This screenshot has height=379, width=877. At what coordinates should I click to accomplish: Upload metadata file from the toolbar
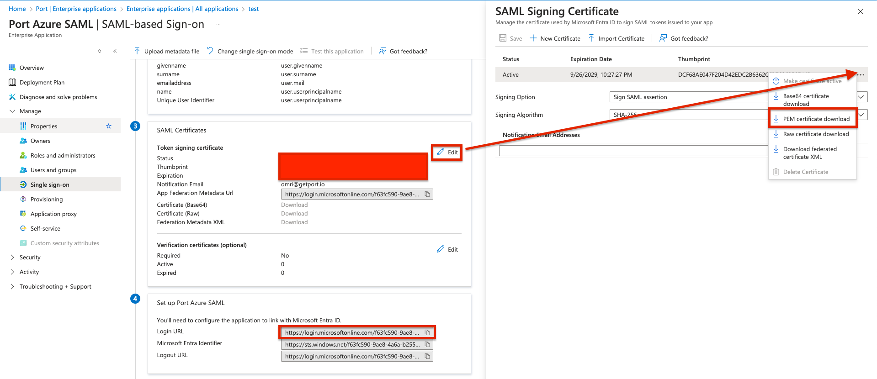[x=167, y=51]
